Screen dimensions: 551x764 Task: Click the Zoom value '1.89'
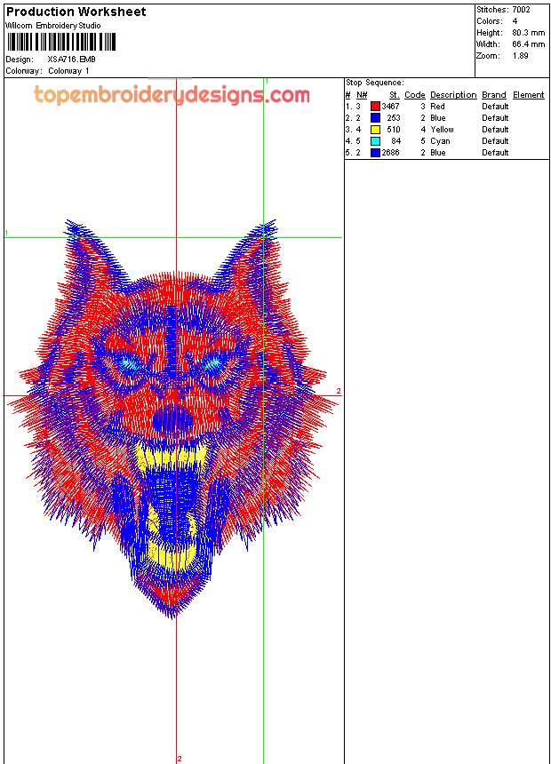click(520, 56)
